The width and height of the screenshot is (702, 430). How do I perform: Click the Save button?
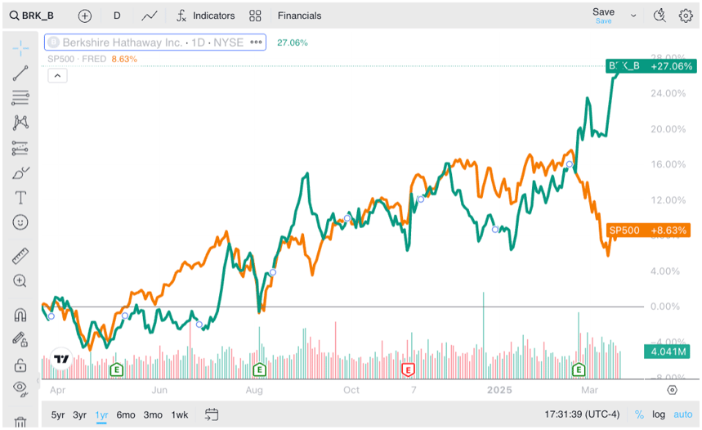[x=603, y=16]
